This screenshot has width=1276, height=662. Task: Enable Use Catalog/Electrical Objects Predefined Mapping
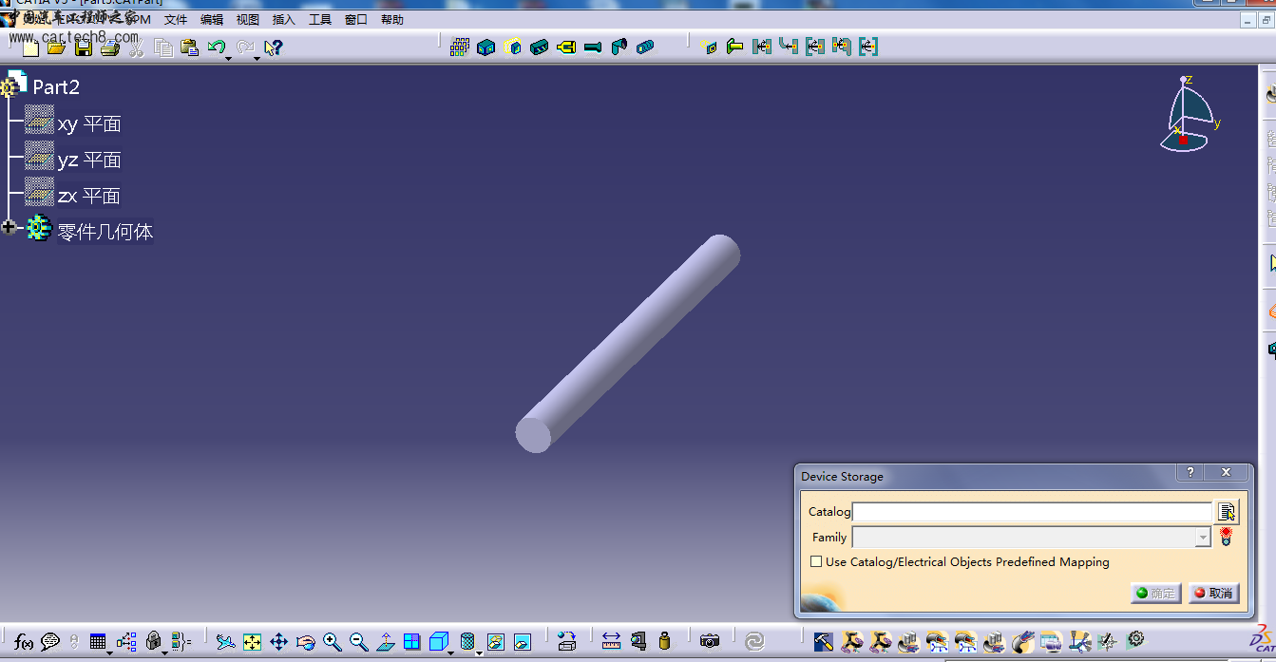click(x=816, y=562)
